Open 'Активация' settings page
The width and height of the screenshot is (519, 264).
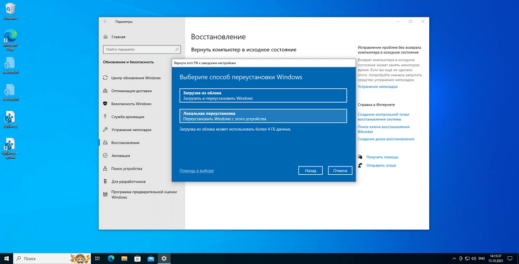[x=120, y=156]
